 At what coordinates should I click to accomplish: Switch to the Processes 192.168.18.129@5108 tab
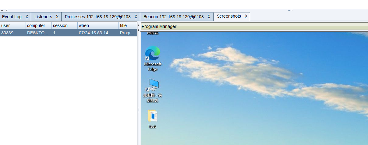coord(98,17)
